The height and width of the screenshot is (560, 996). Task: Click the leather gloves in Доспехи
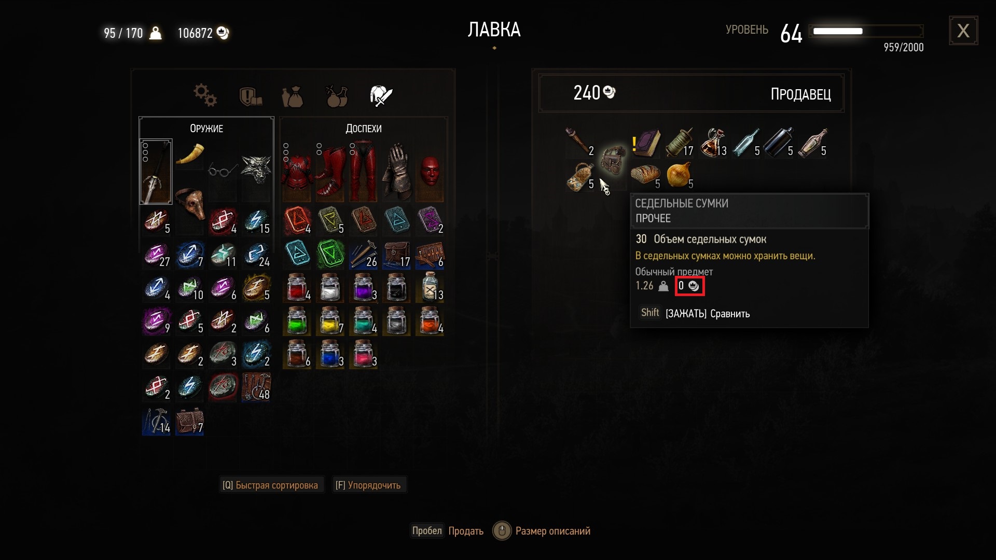click(x=397, y=171)
